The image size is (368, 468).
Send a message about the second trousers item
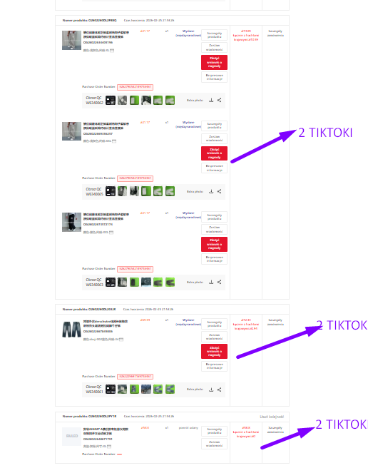tap(214, 138)
